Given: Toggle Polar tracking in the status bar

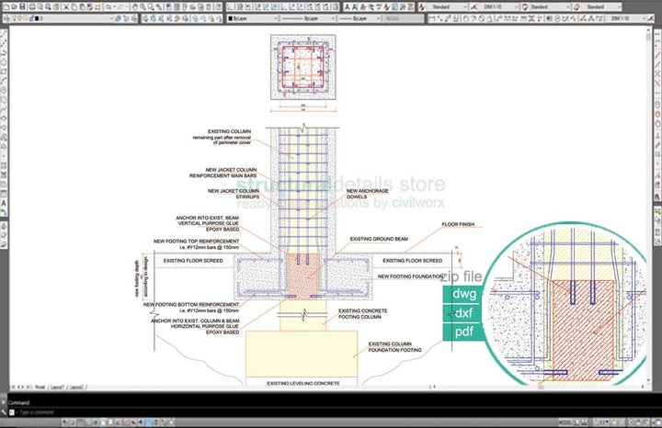Looking at the screenshot, I should pos(96,422).
